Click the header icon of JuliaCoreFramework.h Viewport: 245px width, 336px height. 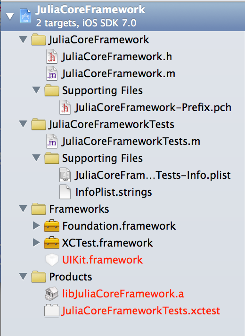(x=52, y=56)
